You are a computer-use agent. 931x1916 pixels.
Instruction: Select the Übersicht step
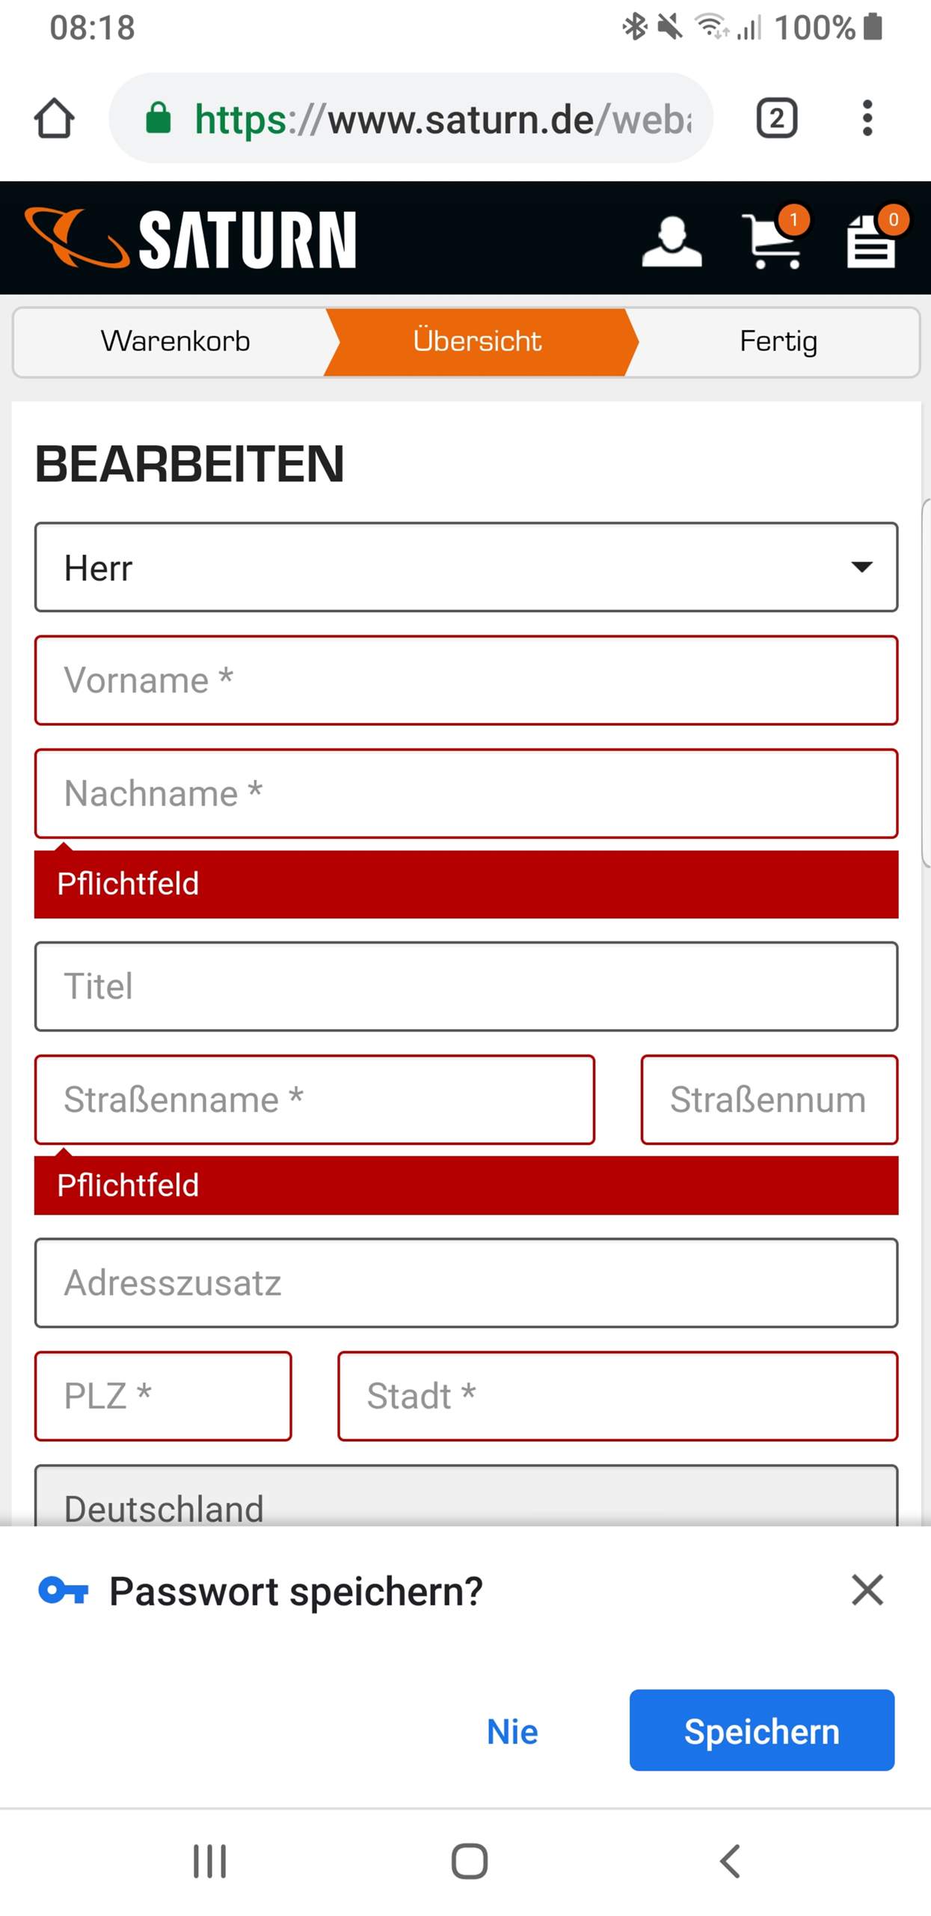tap(477, 341)
